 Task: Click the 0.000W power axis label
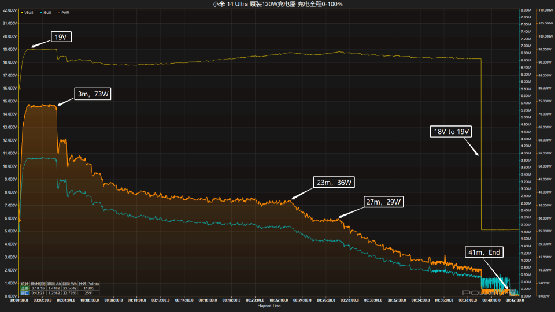(x=545, y=296)
